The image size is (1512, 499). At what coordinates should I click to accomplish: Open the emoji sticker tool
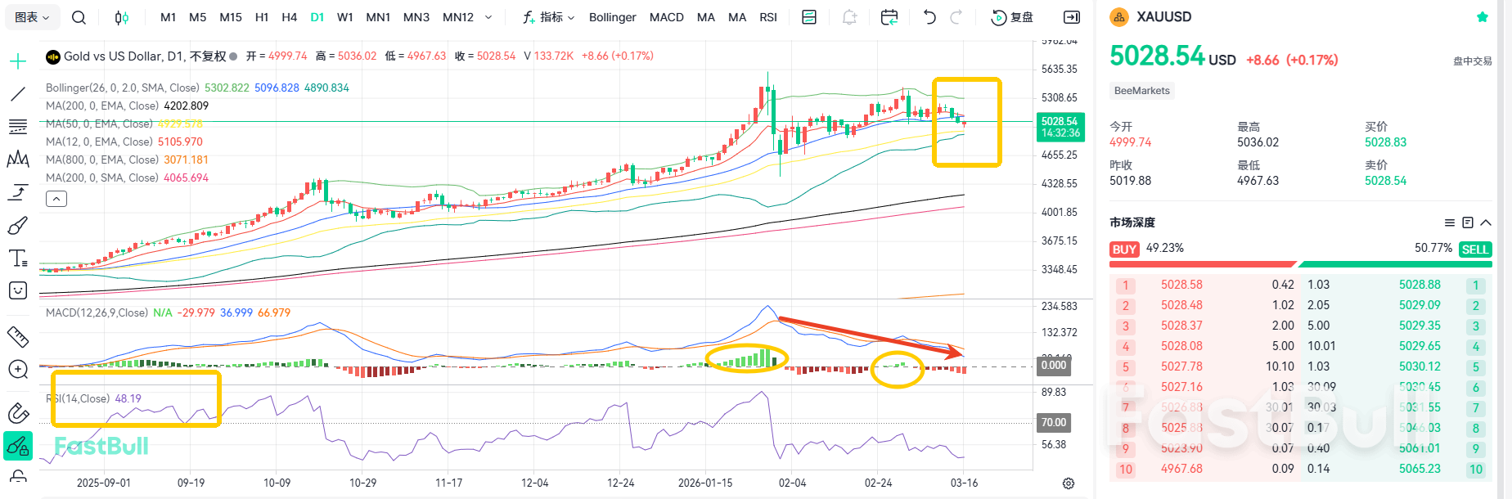18,290
